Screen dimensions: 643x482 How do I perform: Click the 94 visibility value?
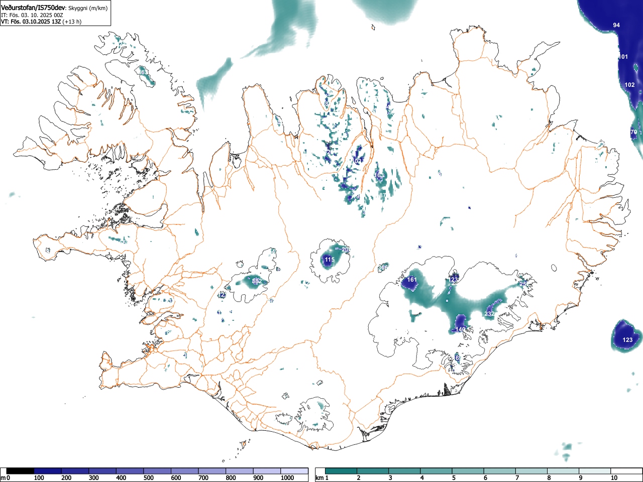click(x=616, y=25)
